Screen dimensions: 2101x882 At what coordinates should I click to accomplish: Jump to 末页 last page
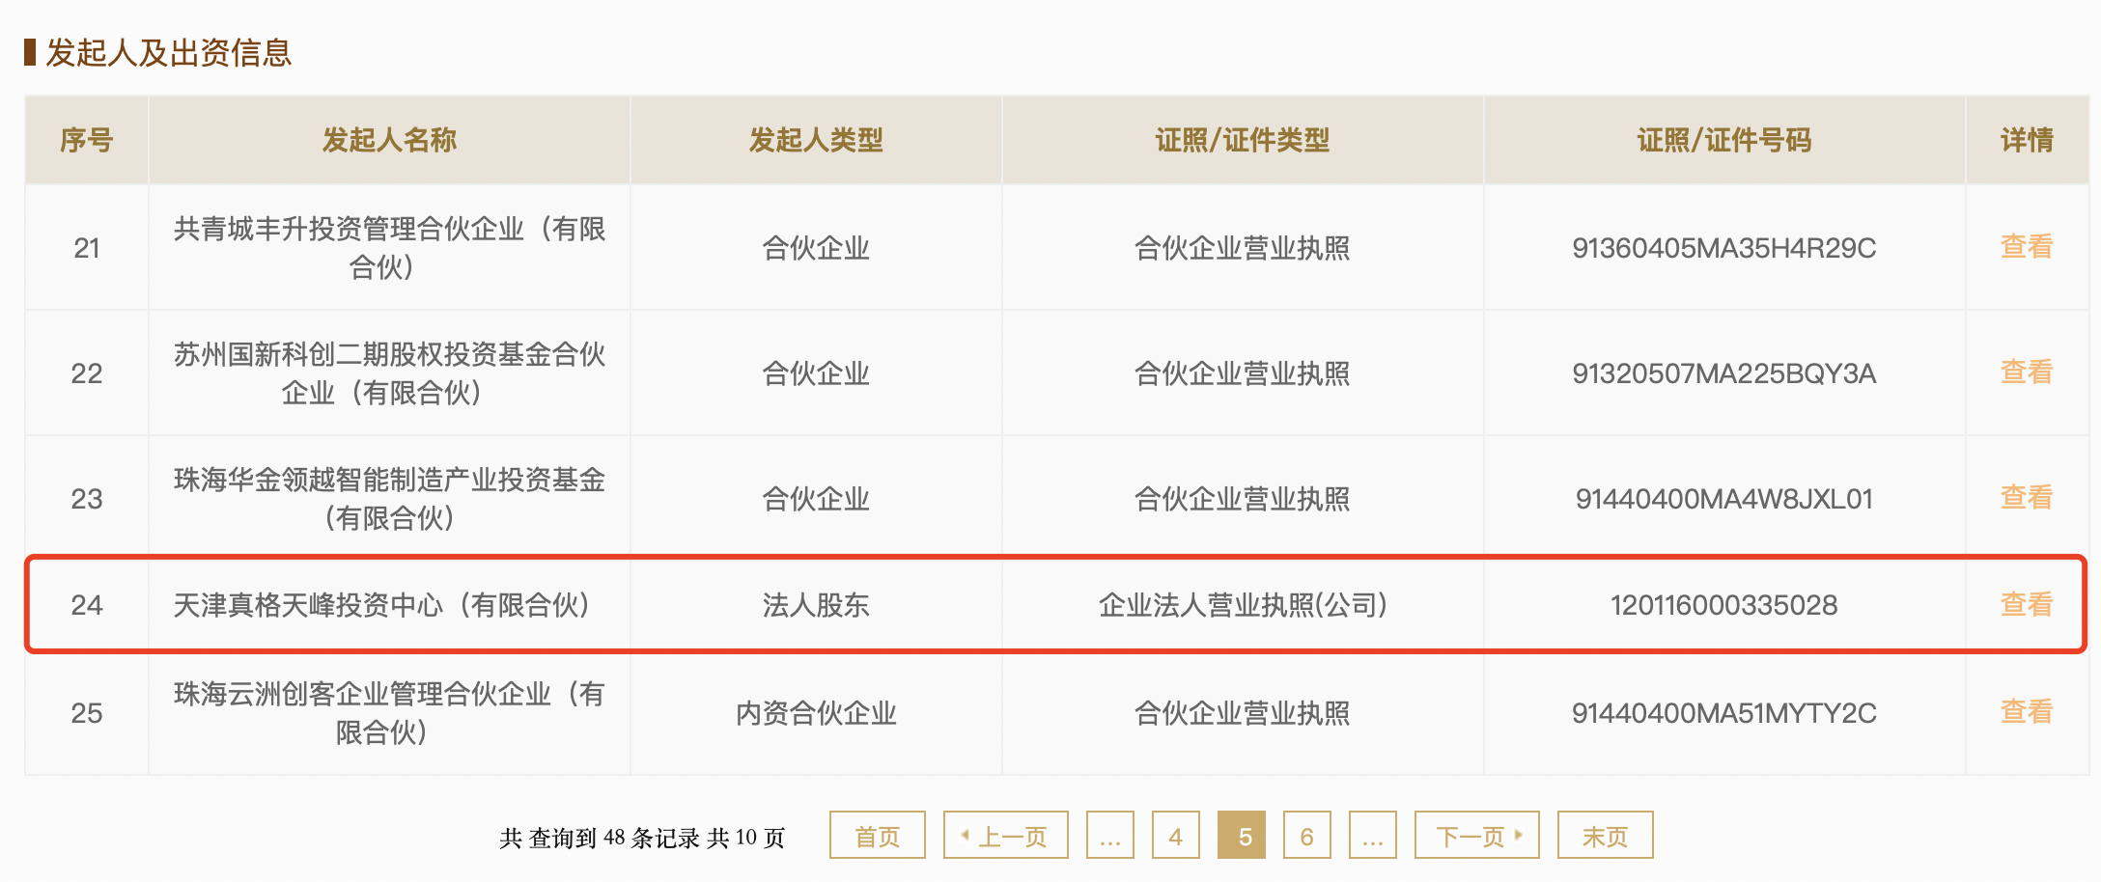(x=1605, y=836)
